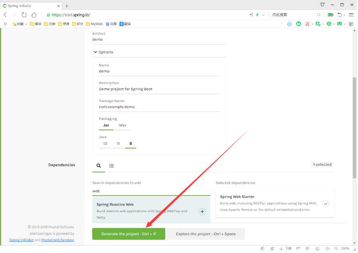Viewport: 358px width, 253px height.
Task: Click the undo closed-tab arrow icon
Action: (x=340, y=15)
